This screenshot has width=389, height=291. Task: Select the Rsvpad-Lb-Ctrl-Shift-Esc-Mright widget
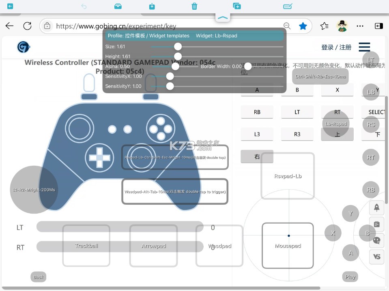tap(175, 157)
